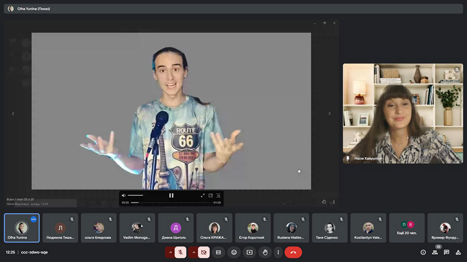Screen dimensions: 467x262
Task: Click the red Leave call button
Action: coord(293,252)
